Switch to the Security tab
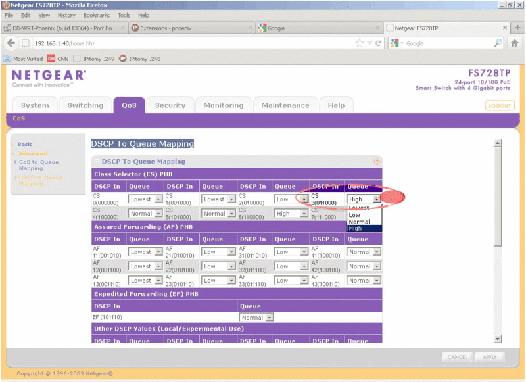The image size is (526, 382). [170, 105]
